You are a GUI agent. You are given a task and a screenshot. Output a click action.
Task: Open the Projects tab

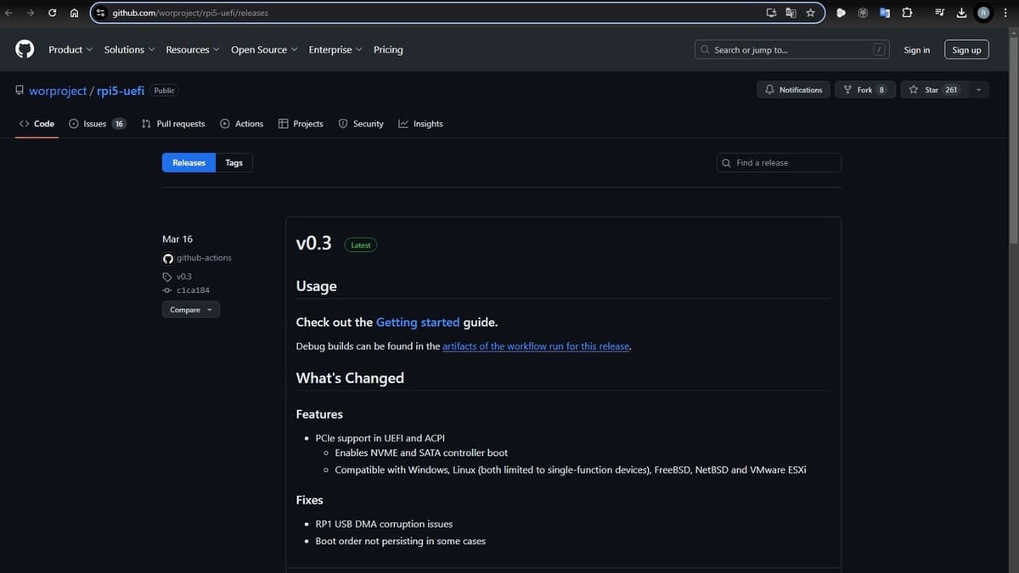tap(301, 124)
